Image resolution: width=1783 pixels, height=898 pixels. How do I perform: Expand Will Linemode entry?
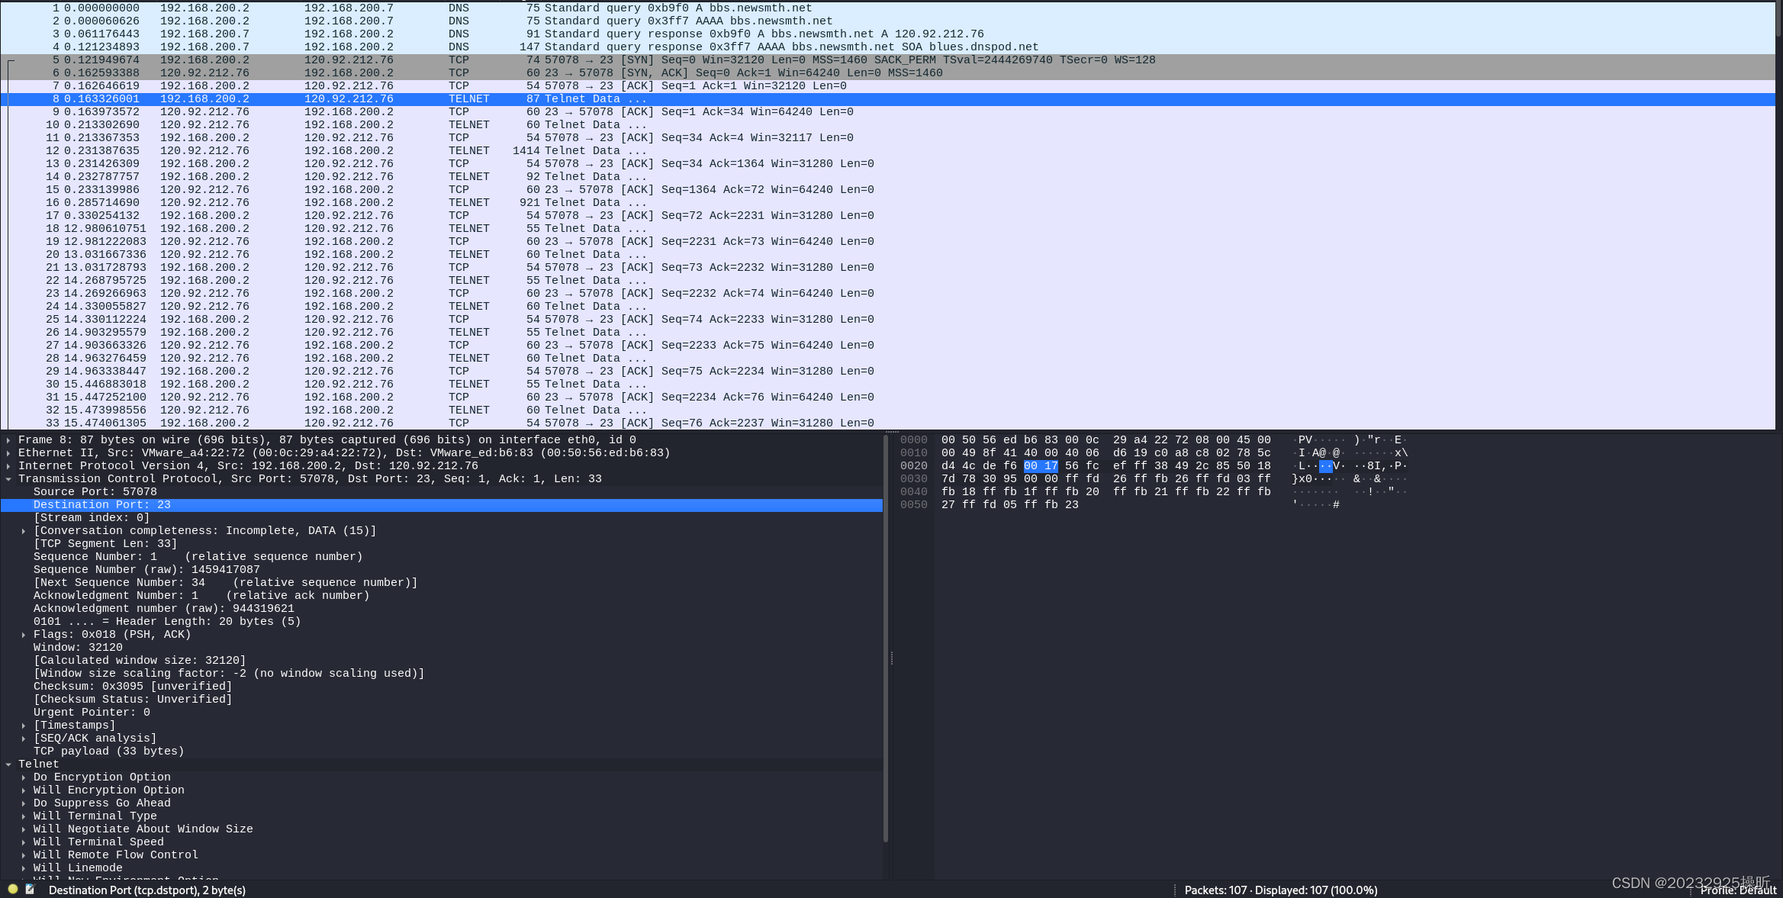tap(24, 868)
